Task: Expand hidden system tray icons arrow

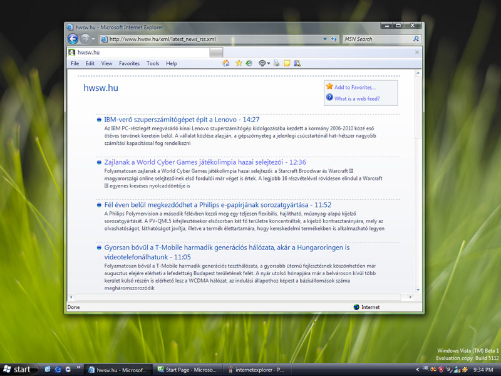Action: tap(418, 370)
